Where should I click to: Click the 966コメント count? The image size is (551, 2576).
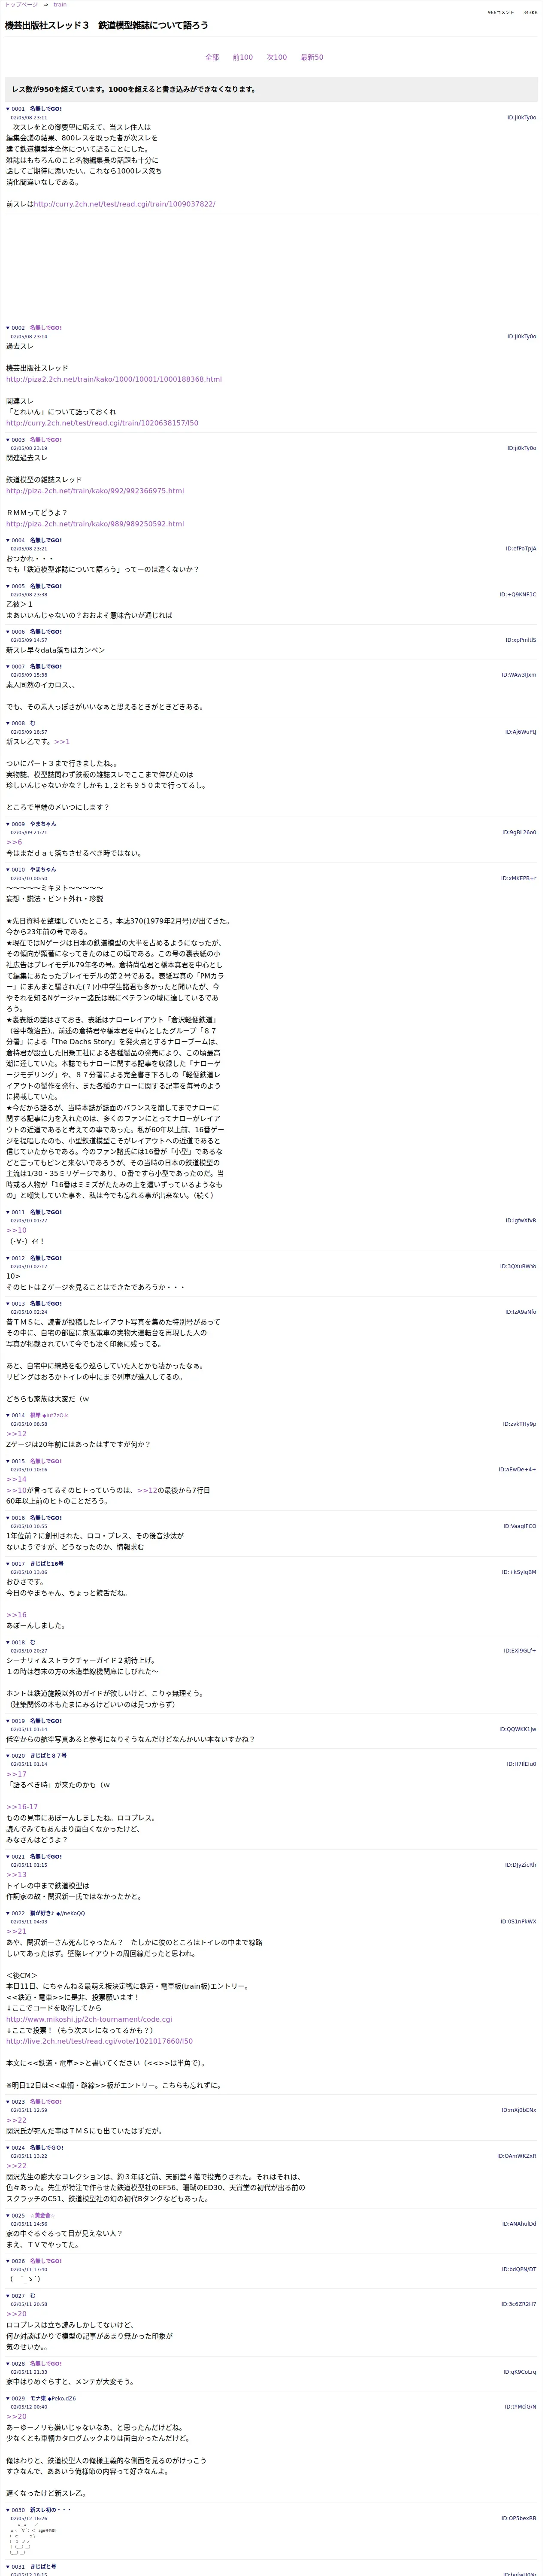501,13
